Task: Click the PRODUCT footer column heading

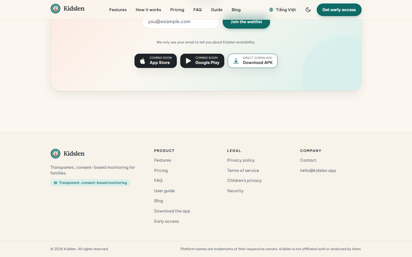Action: [x=164, y=151]
